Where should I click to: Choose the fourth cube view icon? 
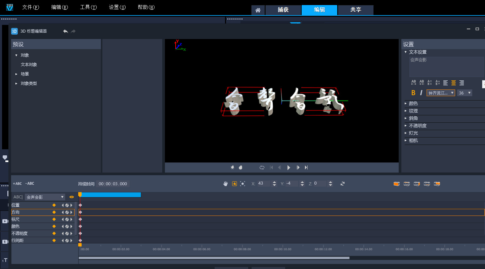pos(427,184)
